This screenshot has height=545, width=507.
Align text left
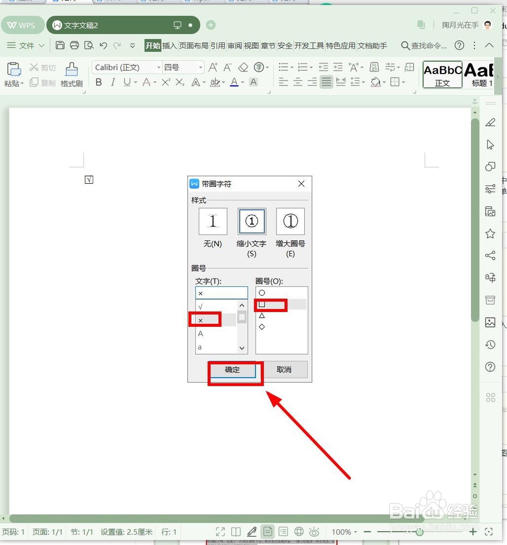tap(283, 82)
